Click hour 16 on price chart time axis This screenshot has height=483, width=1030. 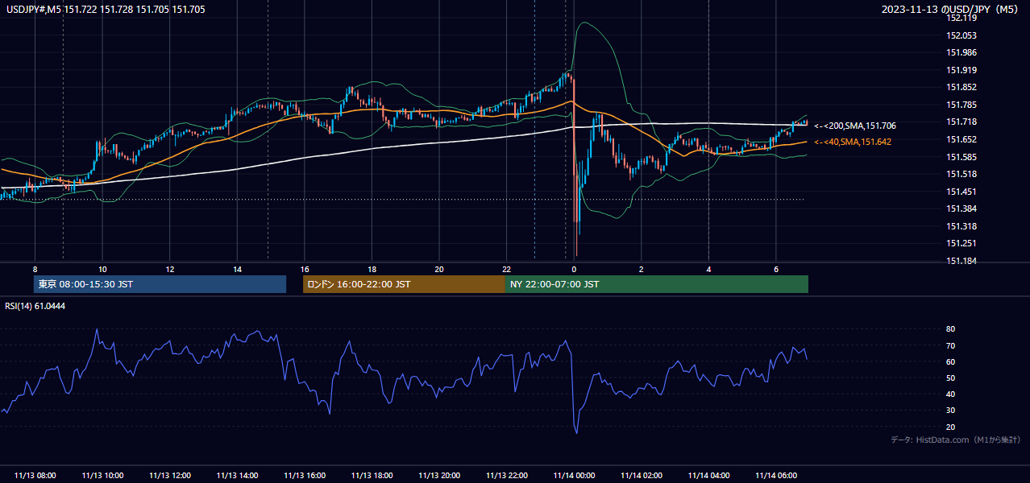305,269
